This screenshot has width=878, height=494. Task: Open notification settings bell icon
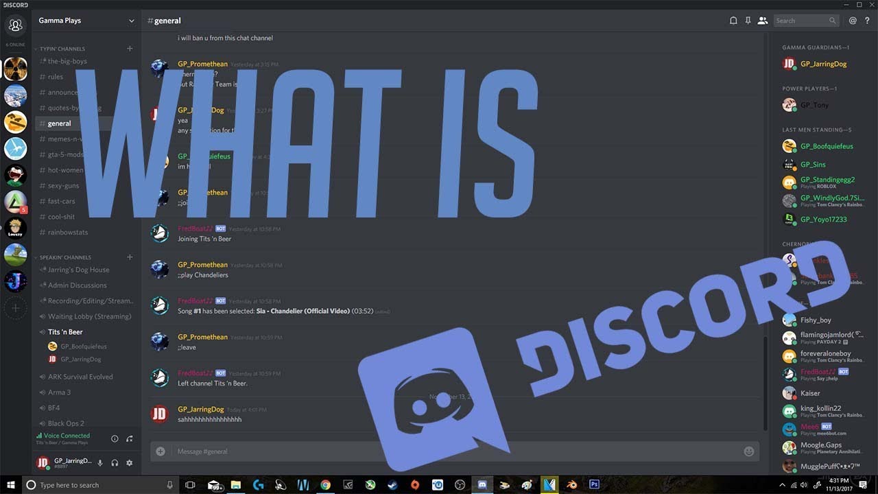click(x=733, y=21)
